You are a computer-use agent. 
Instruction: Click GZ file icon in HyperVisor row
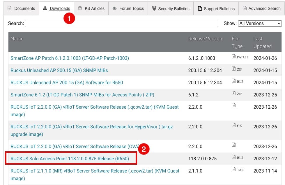tap(234, 125)
